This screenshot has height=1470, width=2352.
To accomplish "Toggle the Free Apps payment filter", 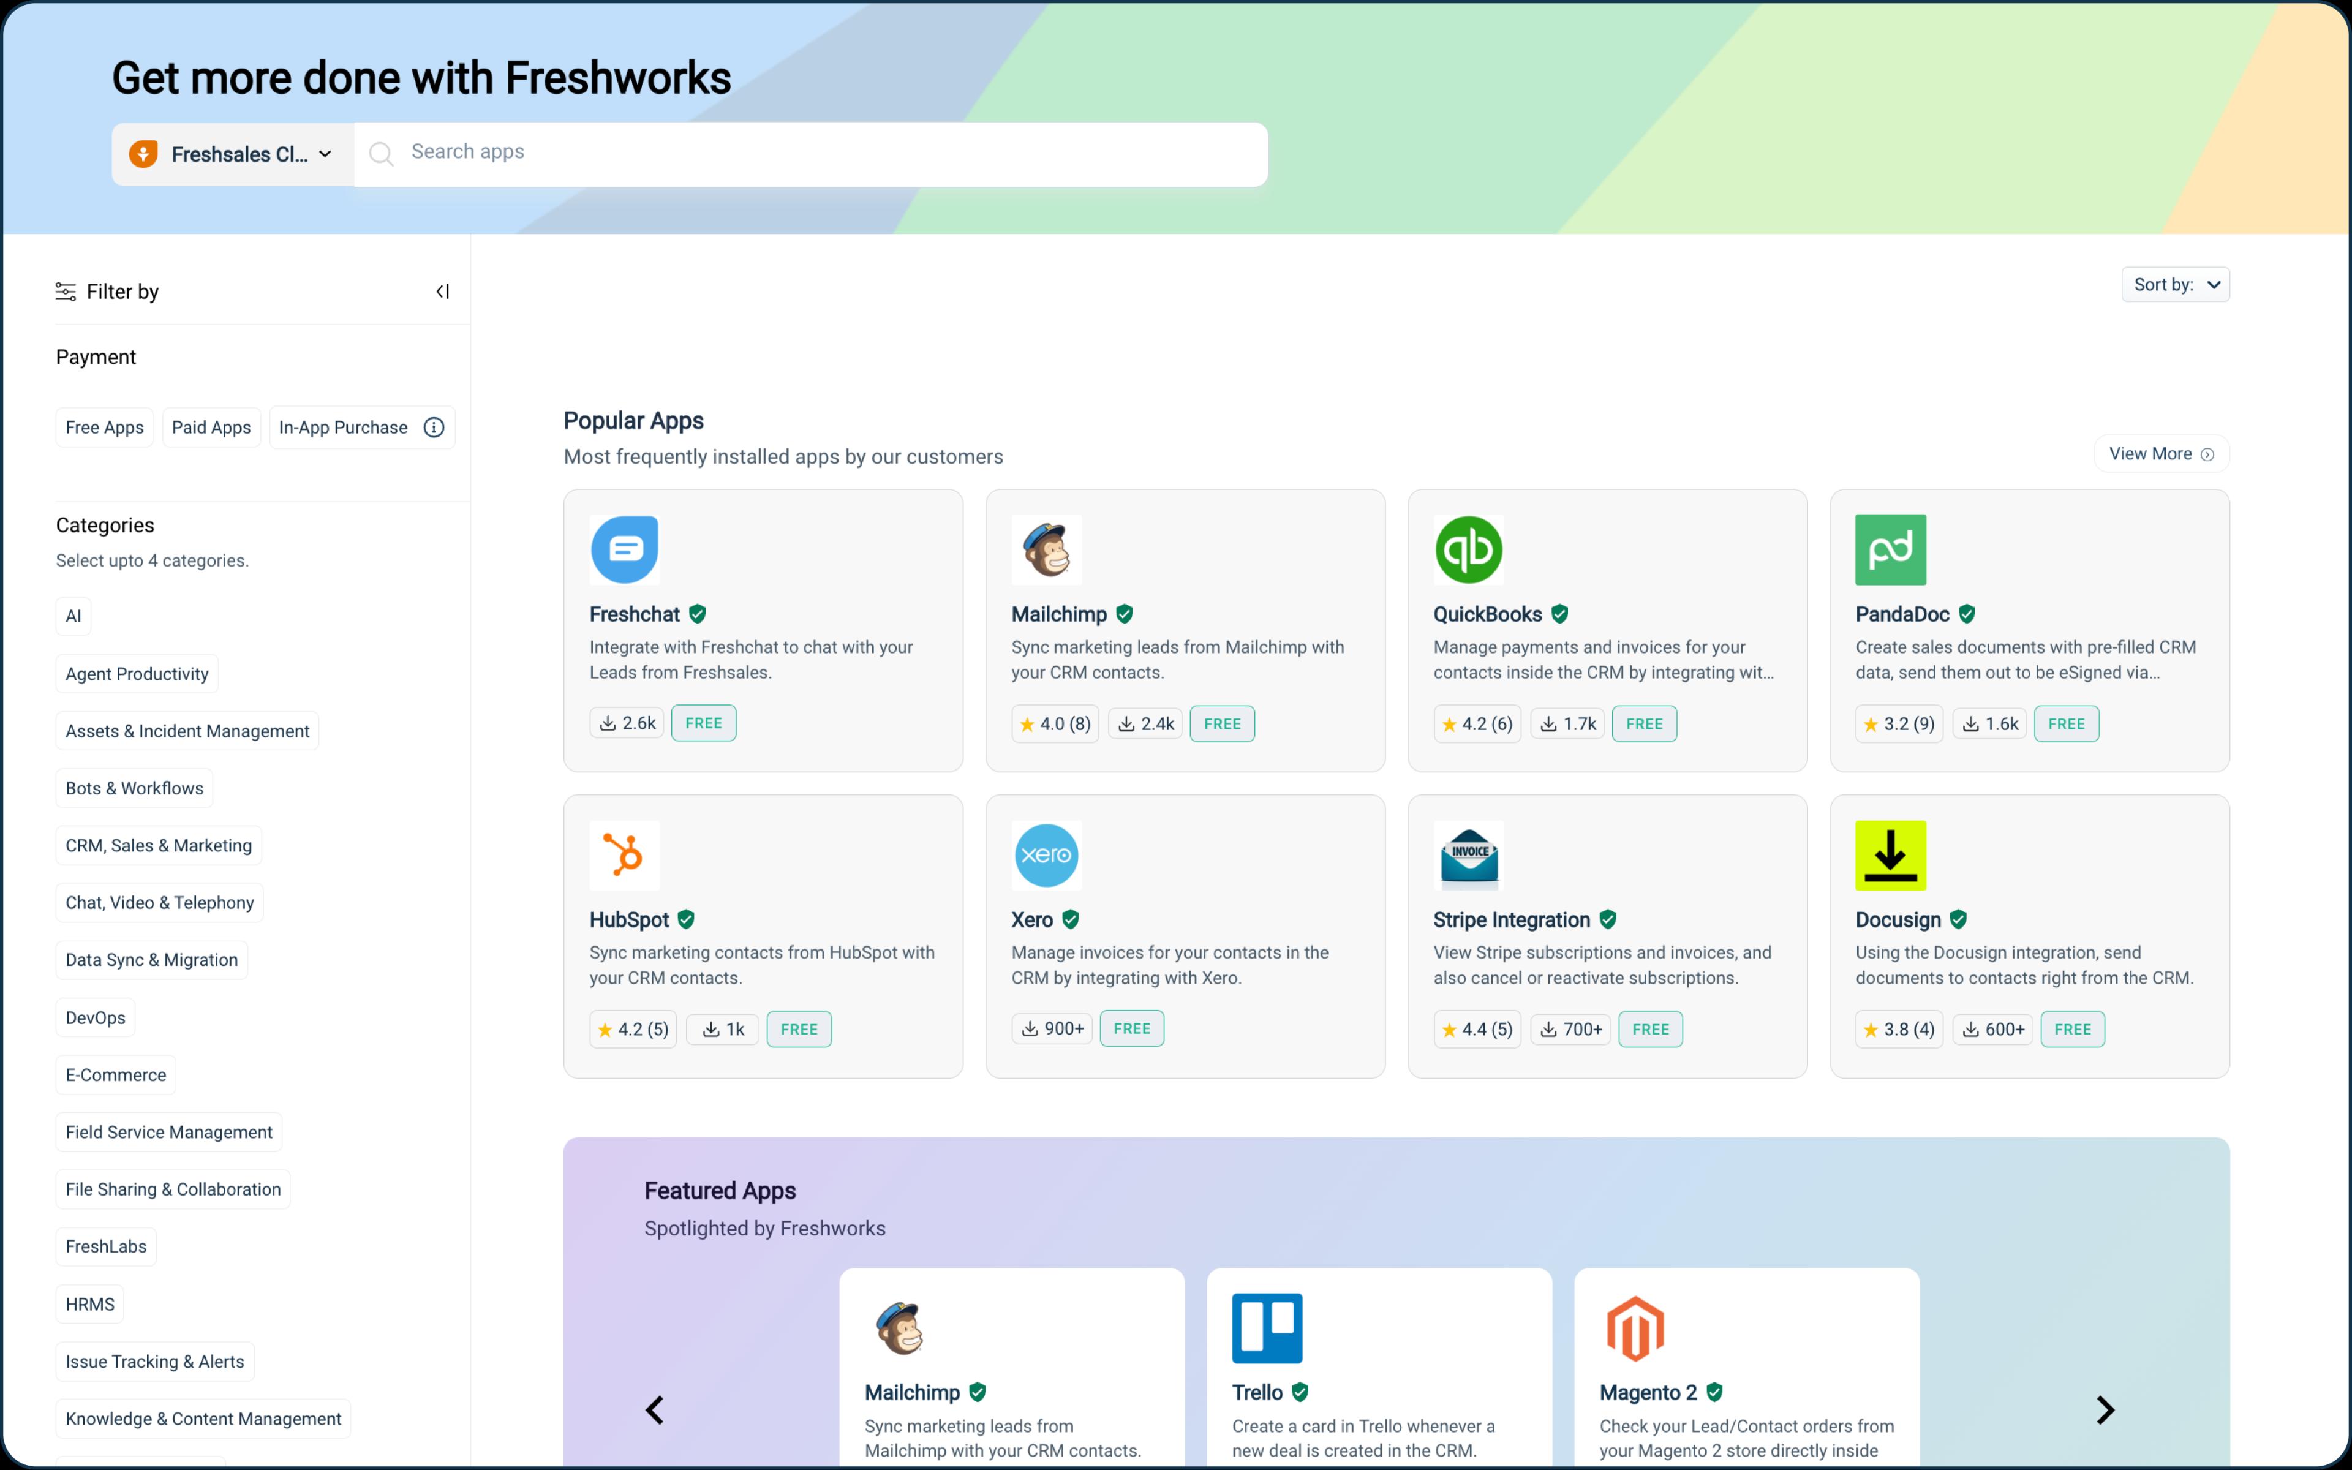I will click(105, 428).
